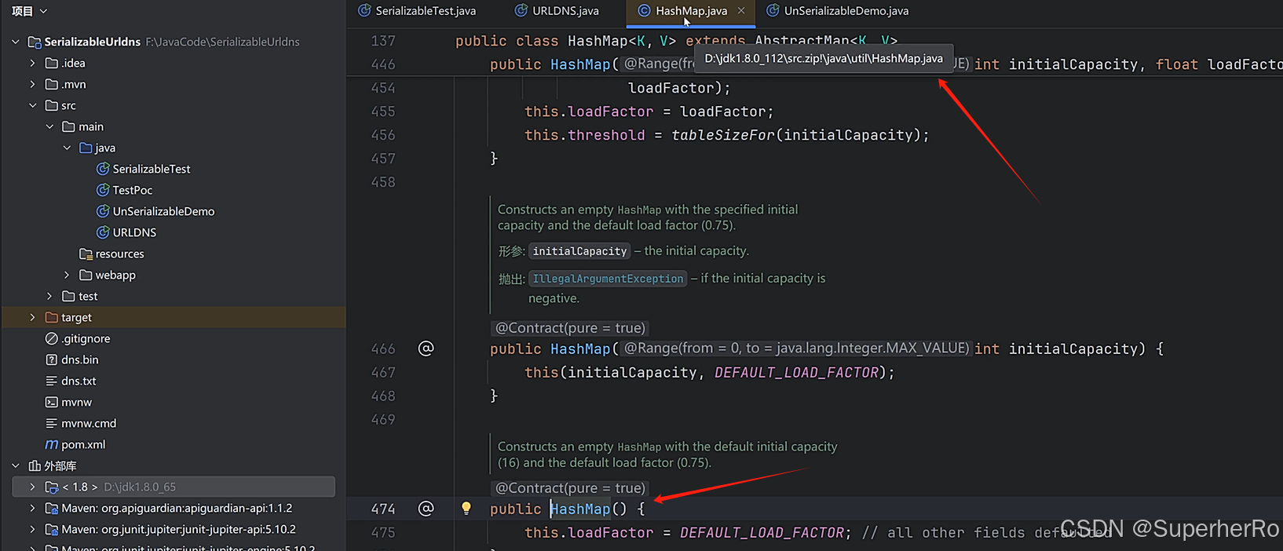Viewport: 1283px width, 551px height.
Task: Select the SerializableTest class in the tree
Action: tap(152, 169)
